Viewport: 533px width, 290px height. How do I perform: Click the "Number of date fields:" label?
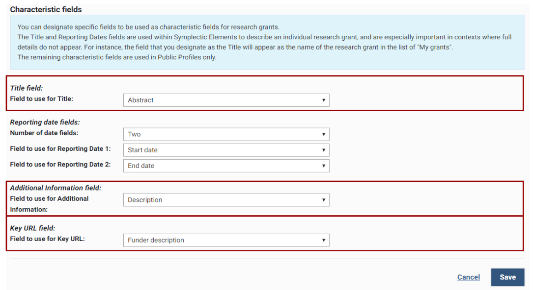coord(44,133)
